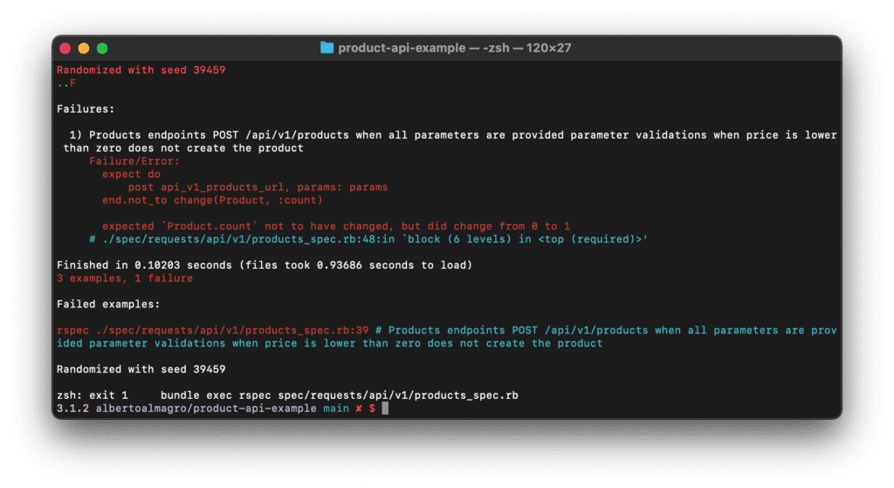Click the 'zsh: exit 1' status text

[93, 395]
